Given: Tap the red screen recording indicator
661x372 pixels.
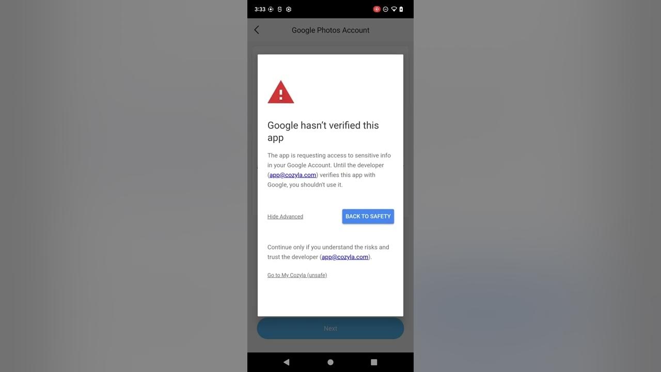Looking at the screenshot, I should pyautogui.click(x=377, y=9).
